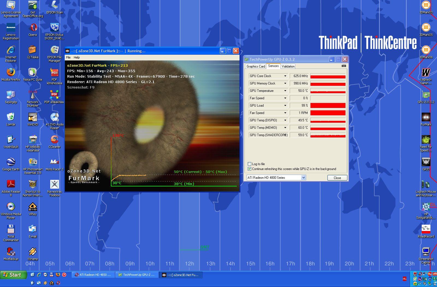
Task: Click the GPU Load value 99 %
Action: pos(299,106)
